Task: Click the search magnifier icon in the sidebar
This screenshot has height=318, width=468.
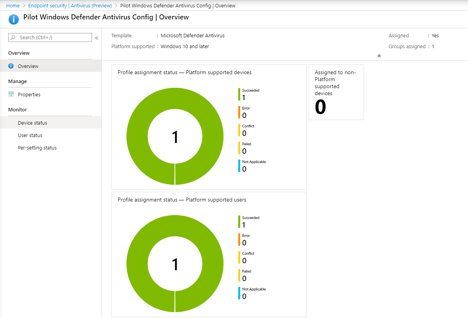Action: point(12,37)
